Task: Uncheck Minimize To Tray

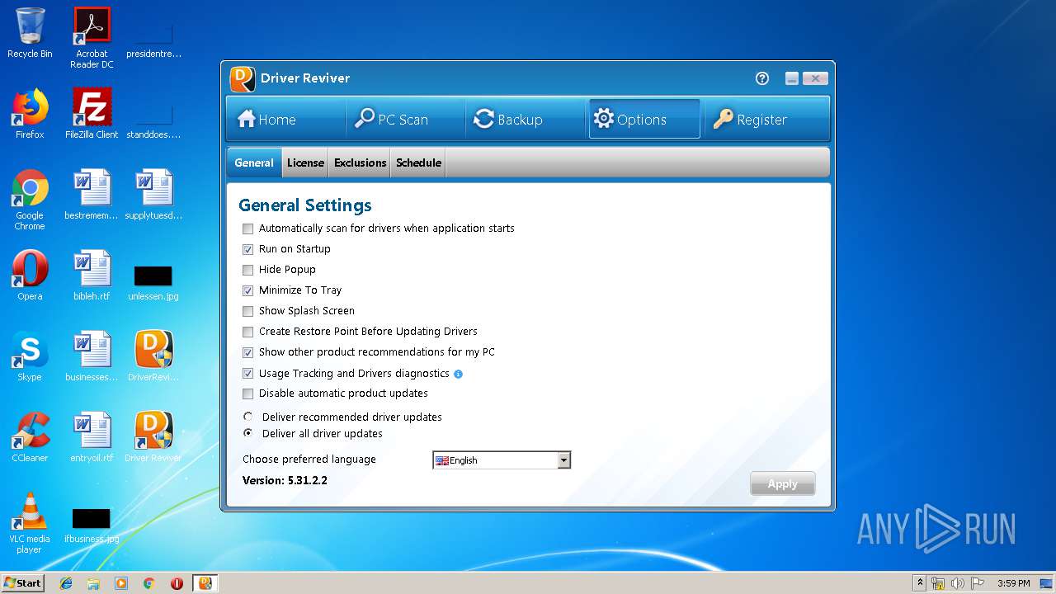Action: pyautogui.click(x=247, y=290)
